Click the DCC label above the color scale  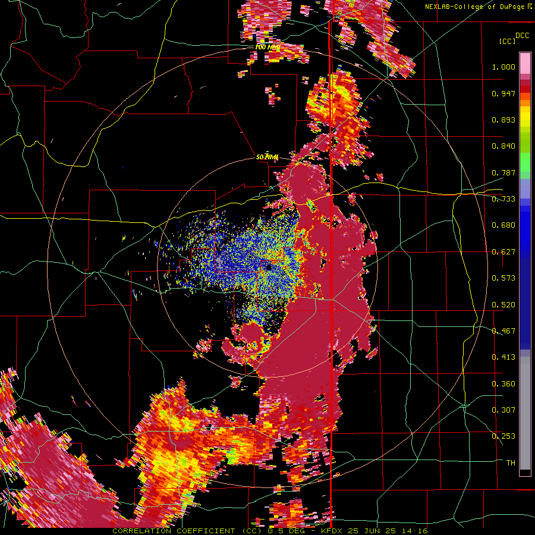(x=522, y=36)
